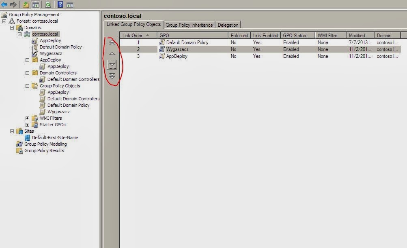Select AppDeploy row in the GPO list

[261, 56]
